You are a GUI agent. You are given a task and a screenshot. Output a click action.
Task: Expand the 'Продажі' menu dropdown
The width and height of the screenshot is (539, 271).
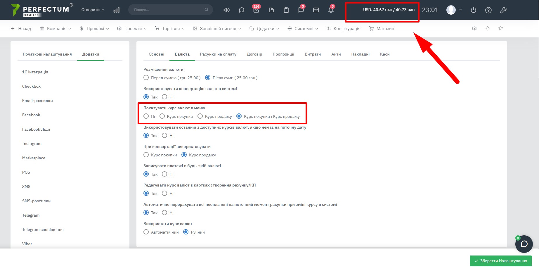click(94, 29)
